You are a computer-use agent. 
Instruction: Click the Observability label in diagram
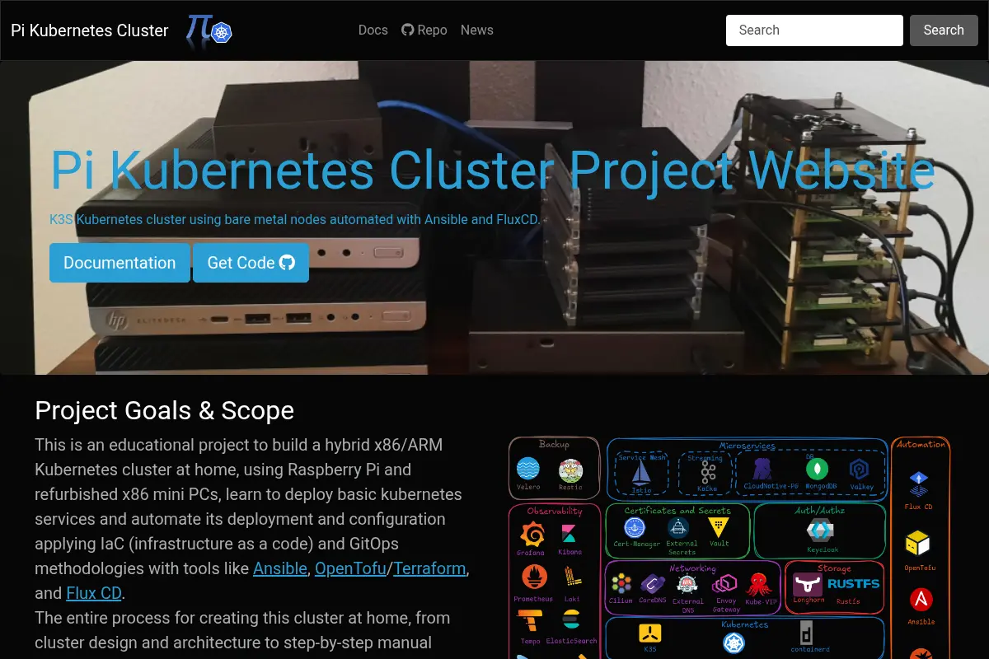[555, 512]
